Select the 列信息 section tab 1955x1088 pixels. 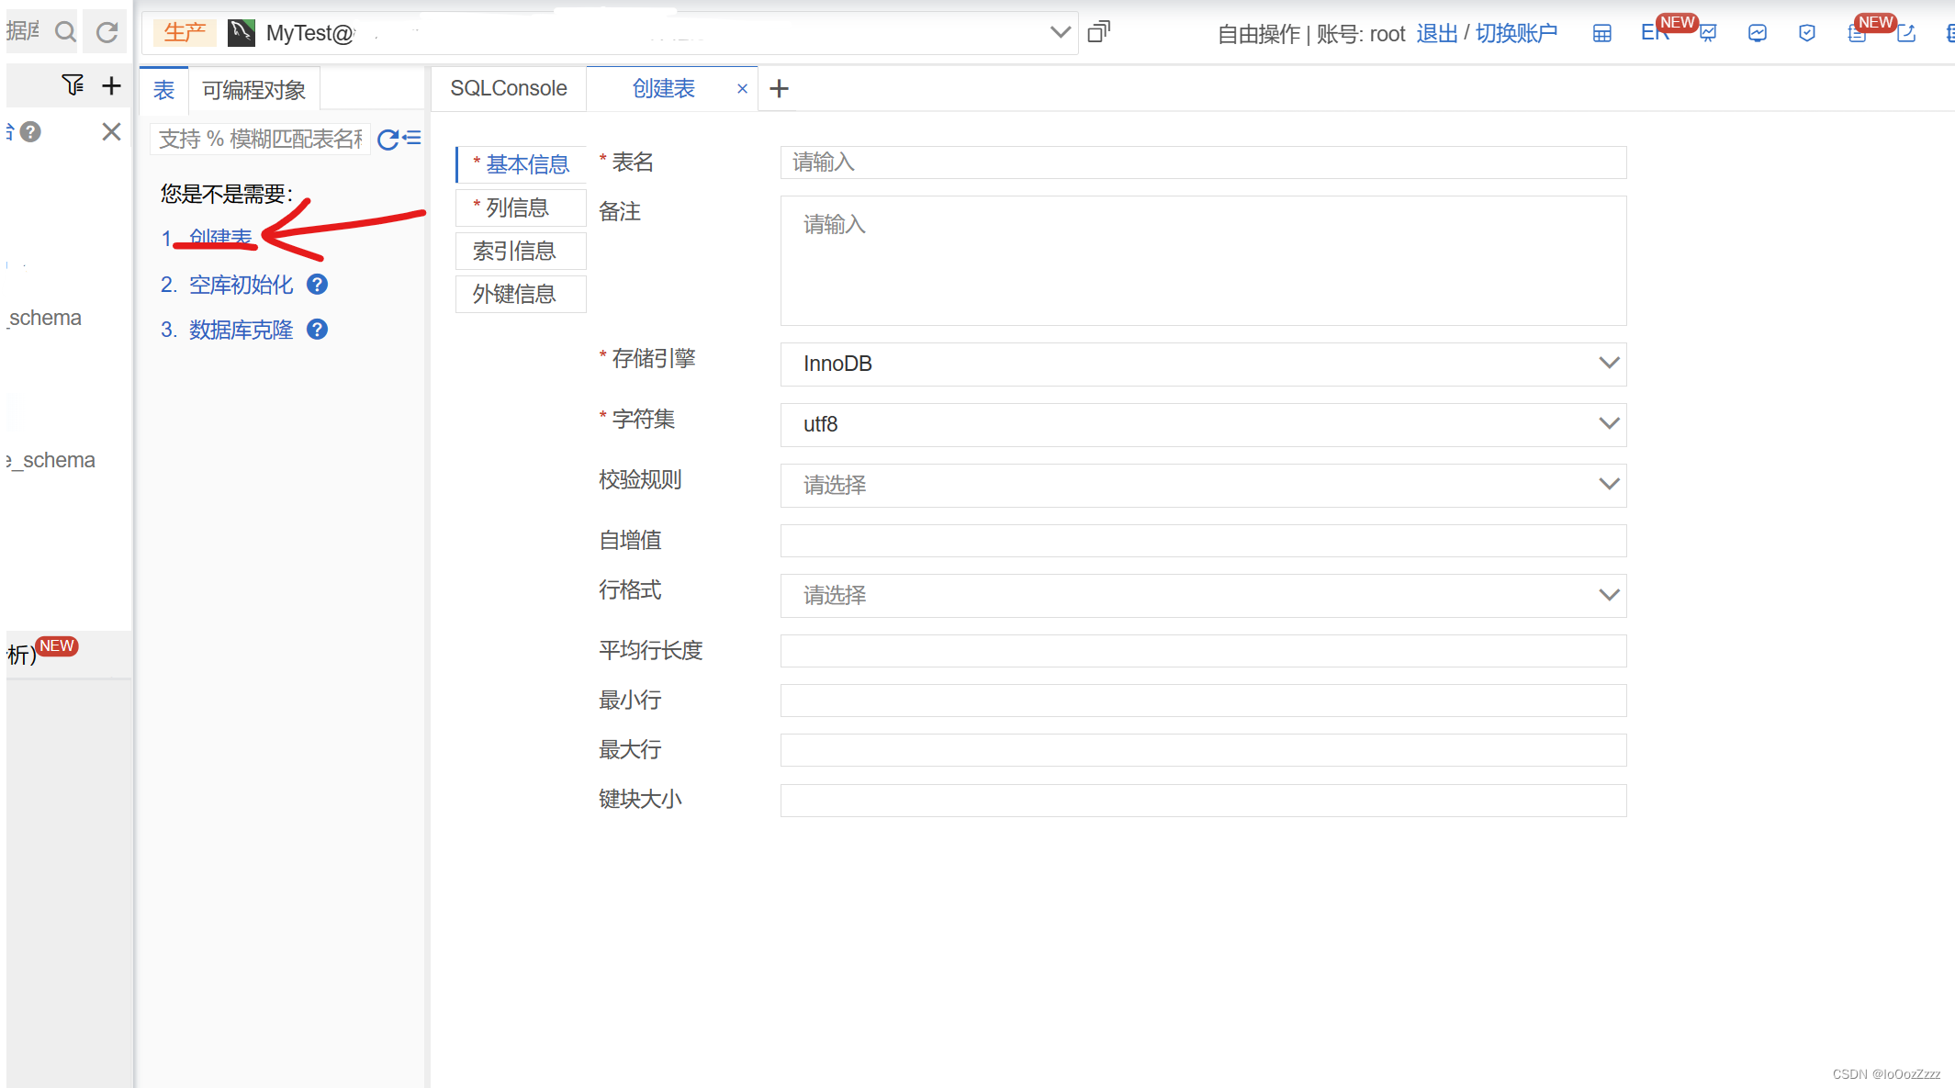517,208
